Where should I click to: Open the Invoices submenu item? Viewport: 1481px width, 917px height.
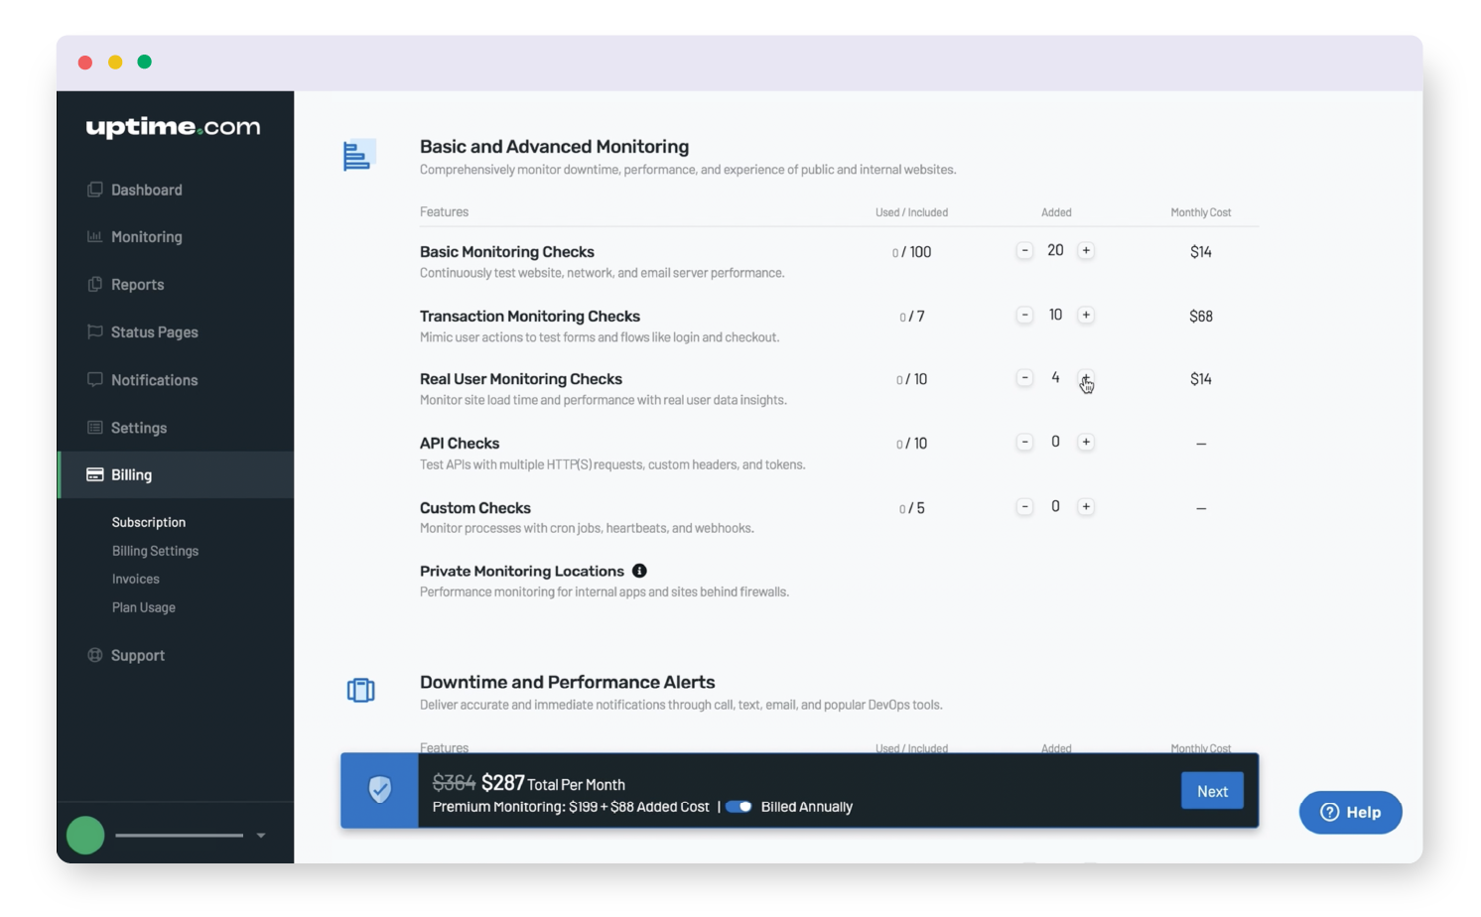click(x=136, y=579)
